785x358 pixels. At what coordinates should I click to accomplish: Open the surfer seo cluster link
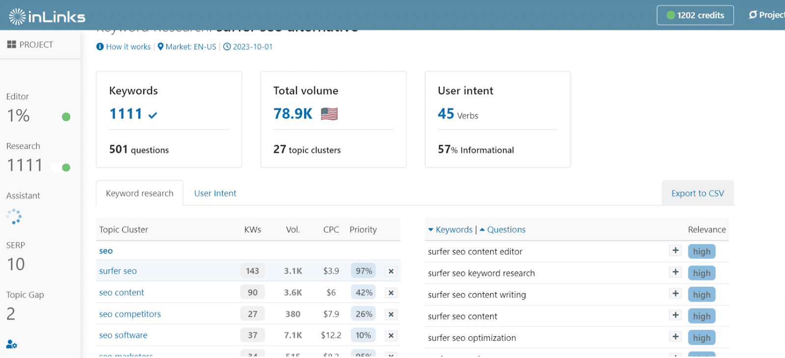pos(118,271)
